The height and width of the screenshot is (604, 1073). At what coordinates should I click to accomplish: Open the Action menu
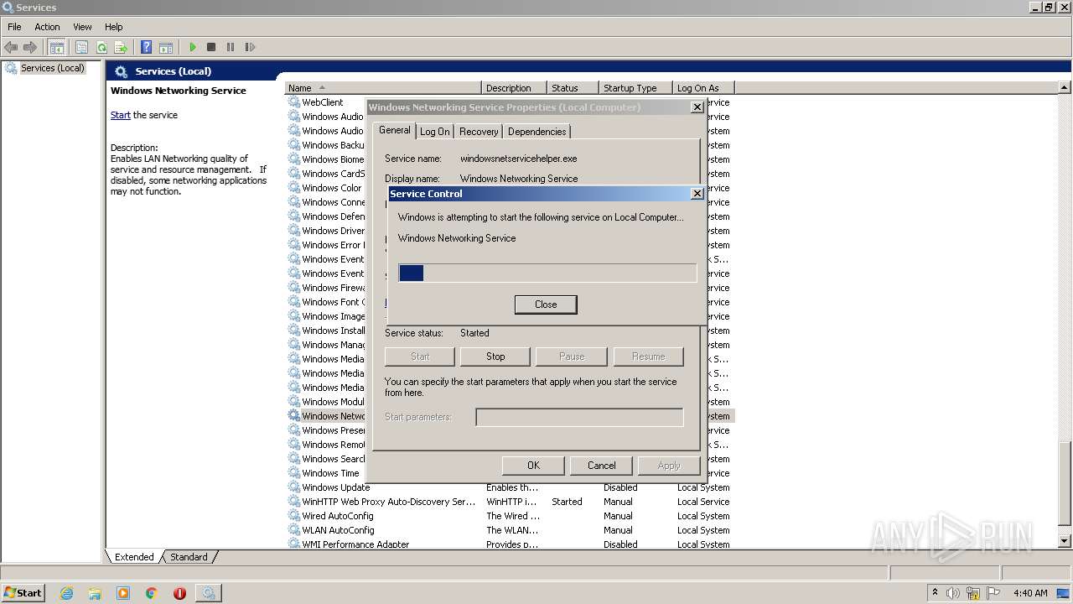tap(47, 27)
